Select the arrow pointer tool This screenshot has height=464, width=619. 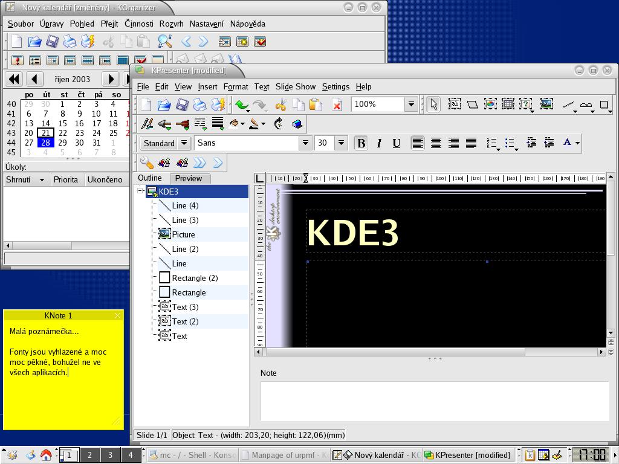coord(434,105)
